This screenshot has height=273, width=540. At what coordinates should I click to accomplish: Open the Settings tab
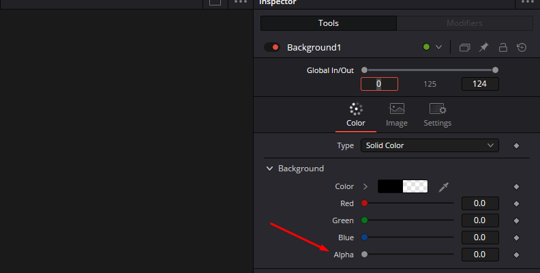(437, 115)
